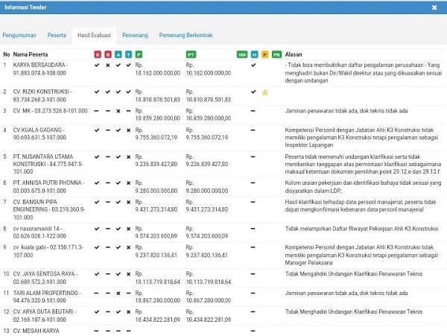Click reason text for CV. JAYA SENTOSA RAYA
The image size is (447, 336).
[x=354, y=274]
